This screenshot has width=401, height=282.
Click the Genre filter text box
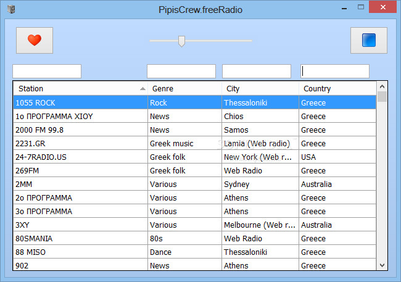(x=181, y=71)
